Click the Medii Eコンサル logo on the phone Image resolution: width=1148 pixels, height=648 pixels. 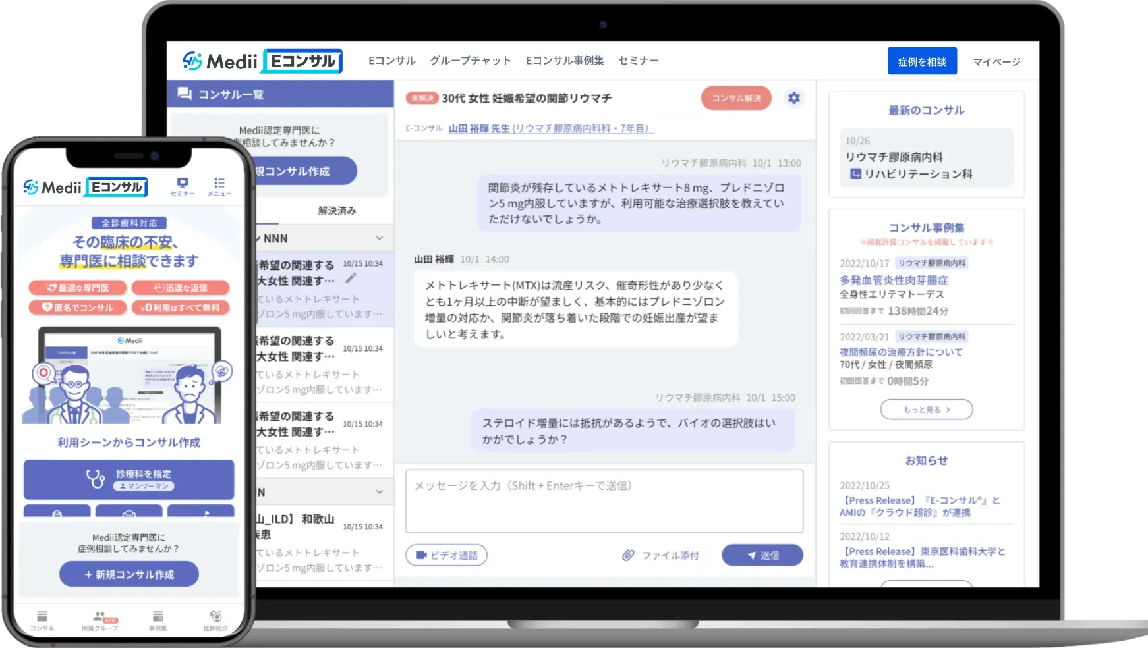(85, 188)
